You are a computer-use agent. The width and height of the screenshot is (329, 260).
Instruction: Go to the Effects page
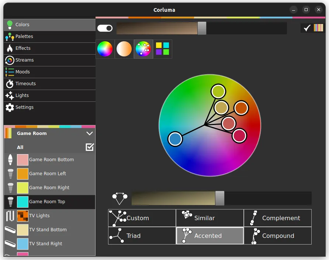coord(49,48)
